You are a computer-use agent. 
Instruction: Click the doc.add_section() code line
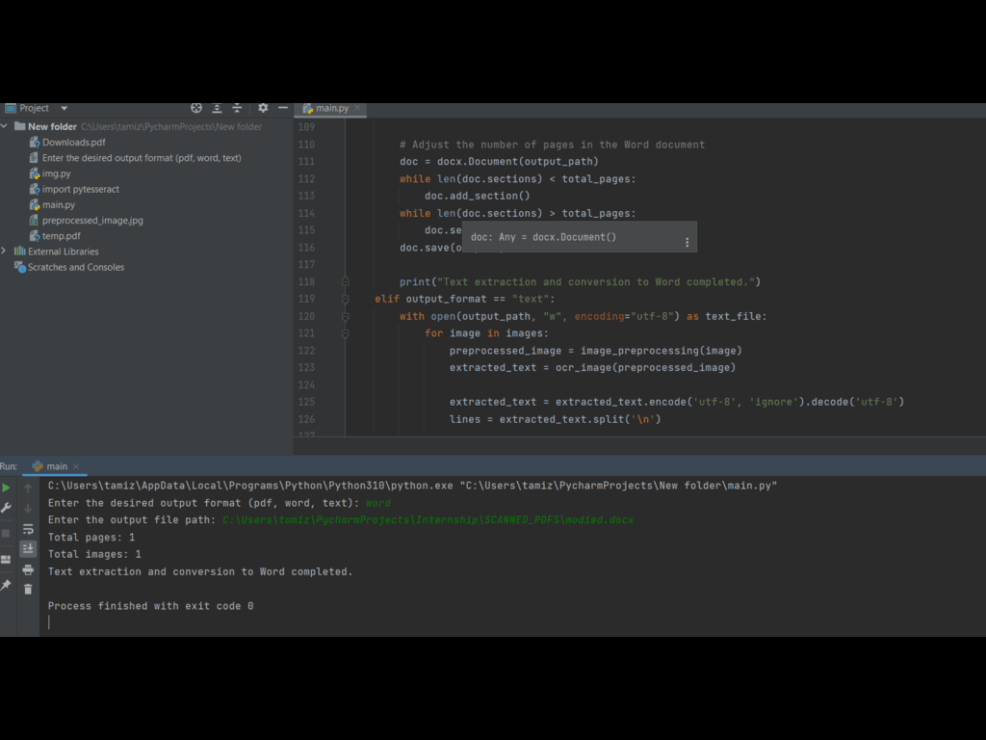coord(478,196)
